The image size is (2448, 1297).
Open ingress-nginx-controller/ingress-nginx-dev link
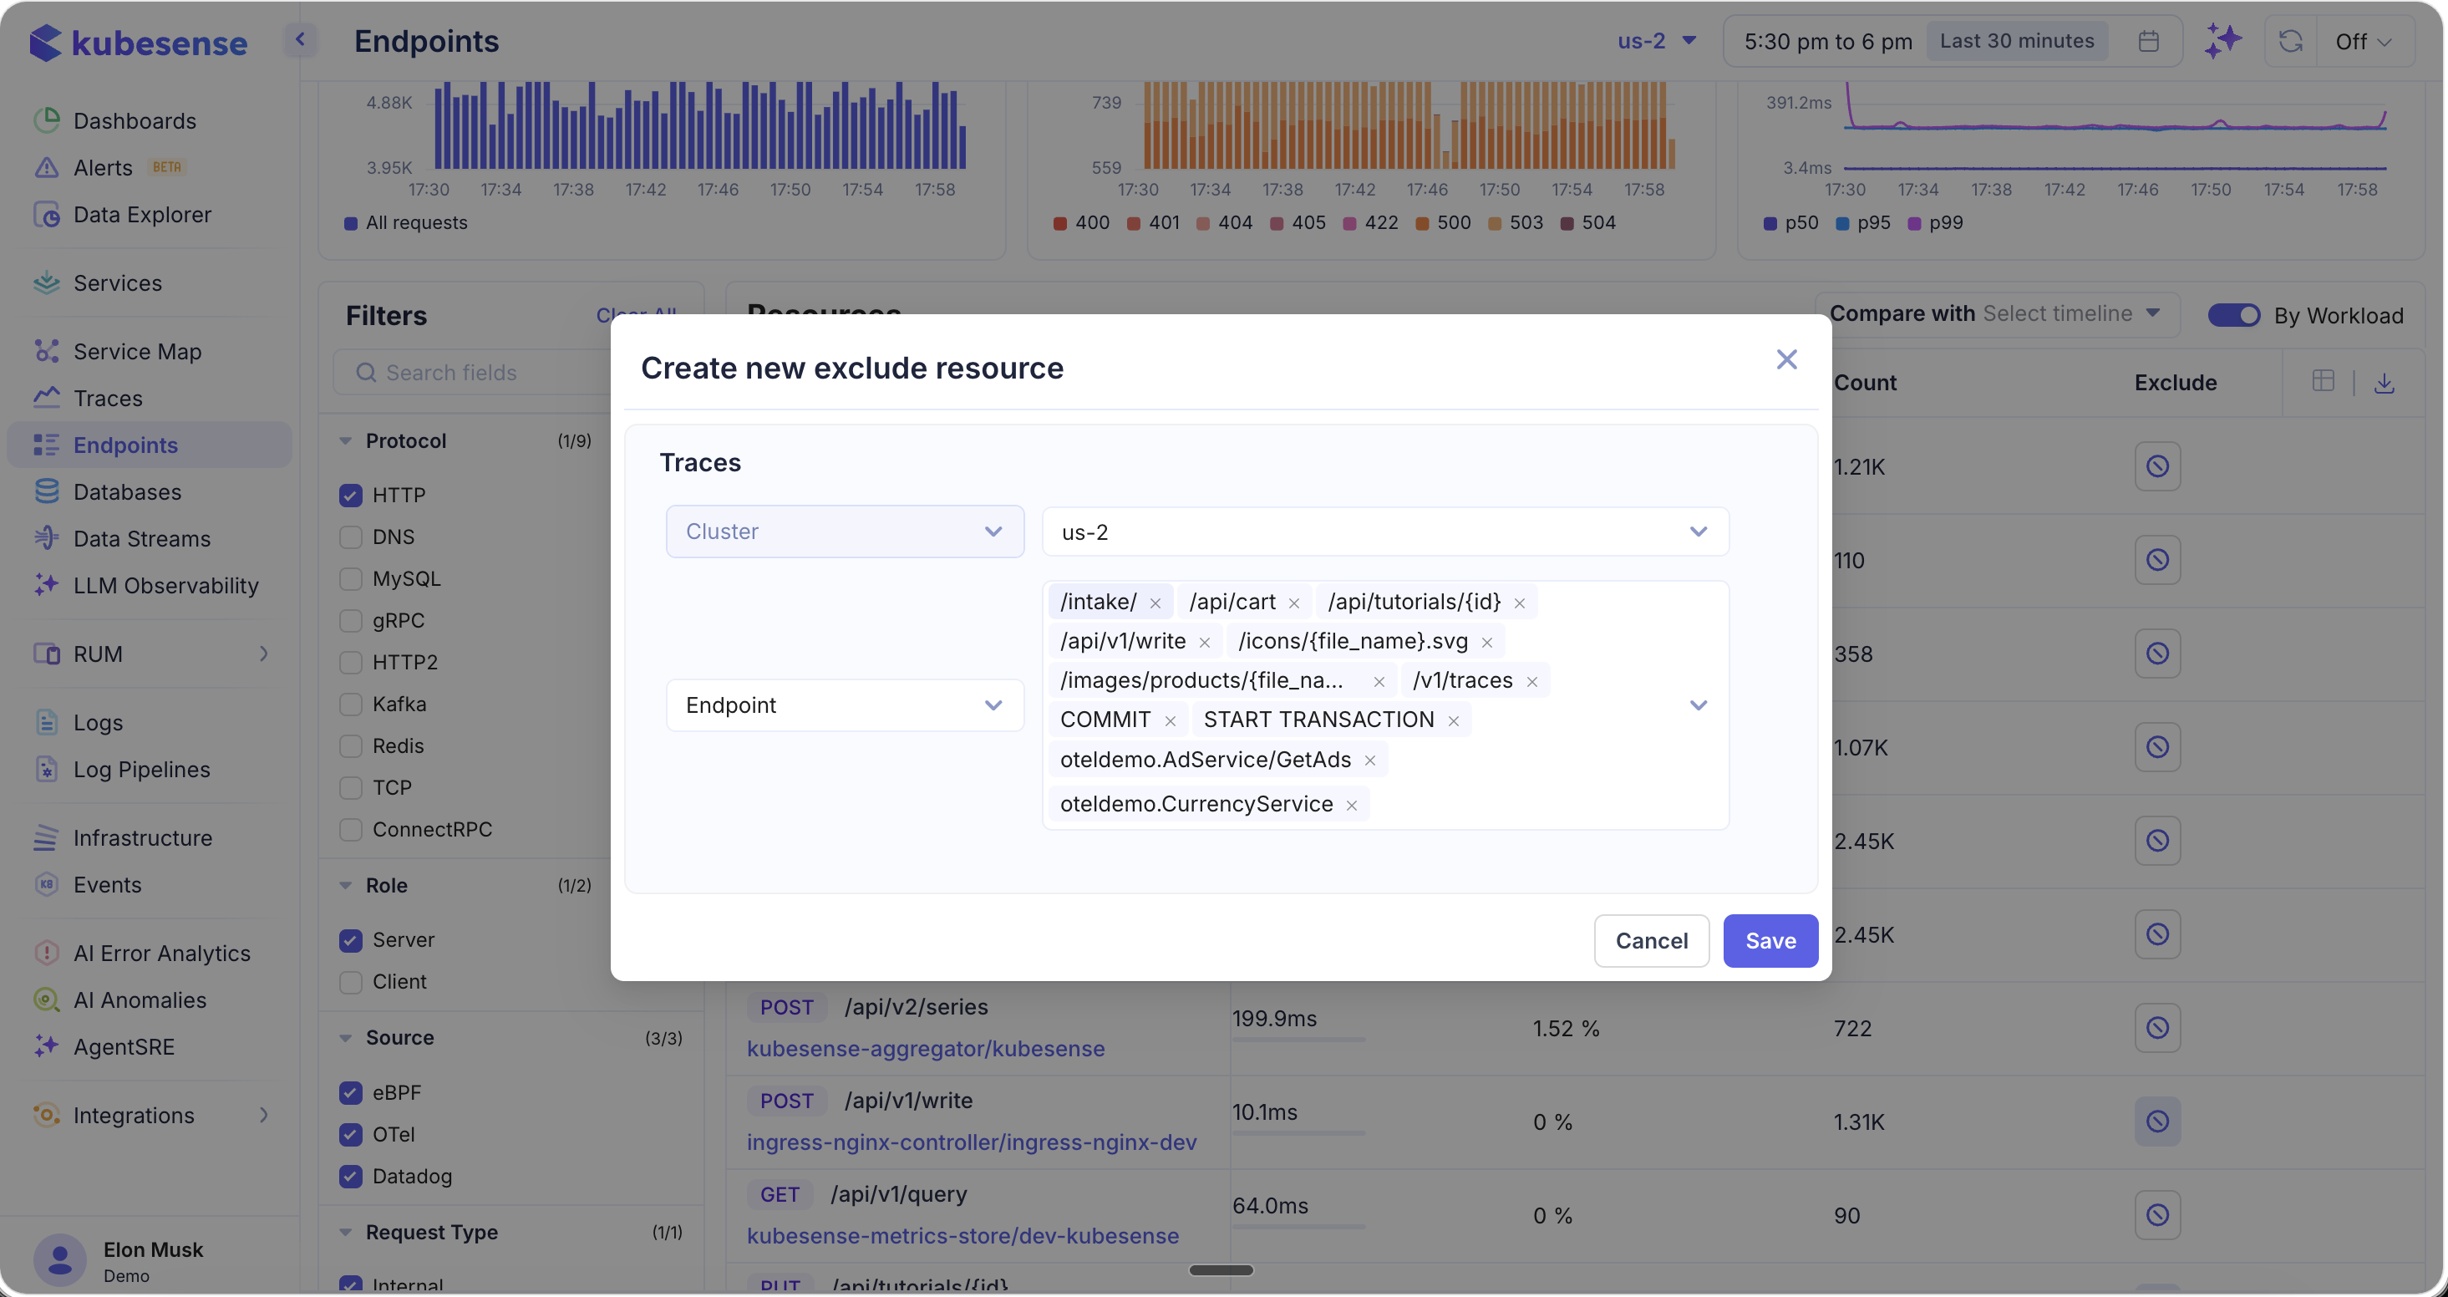tap(971, 1142)
